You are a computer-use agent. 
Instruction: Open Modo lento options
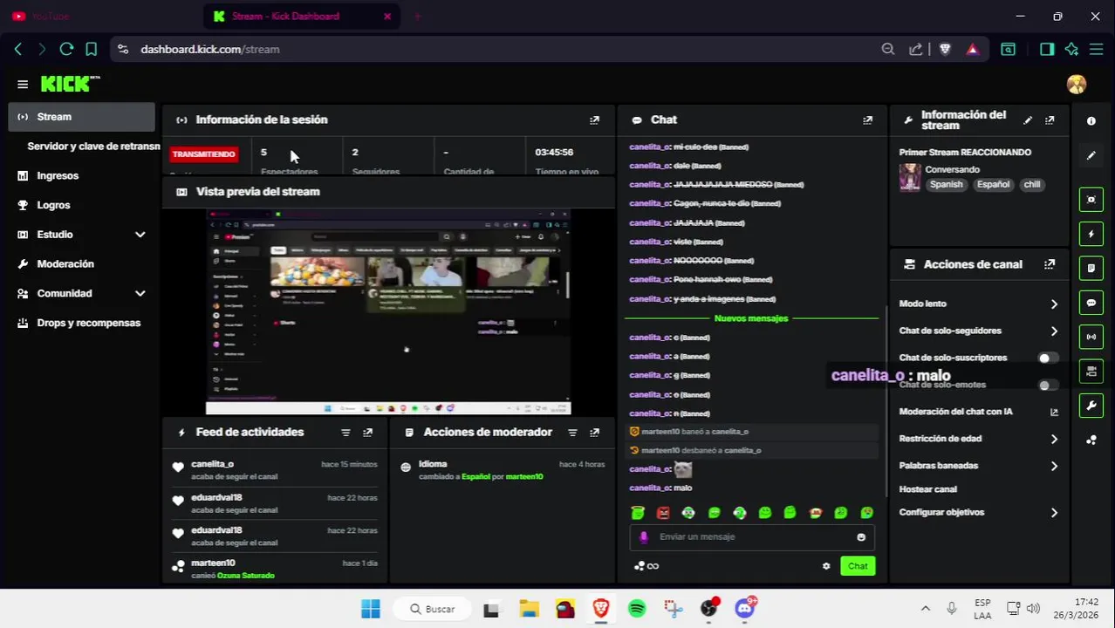tap(979, 304)
